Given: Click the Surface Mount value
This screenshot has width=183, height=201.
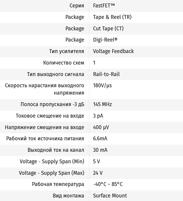Looking at the screenshot, I should coord(110,196).
